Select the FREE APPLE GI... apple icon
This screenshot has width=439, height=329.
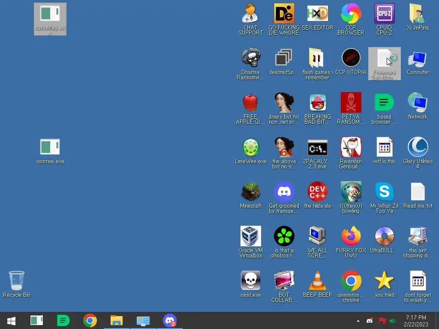tap(250, 108)
